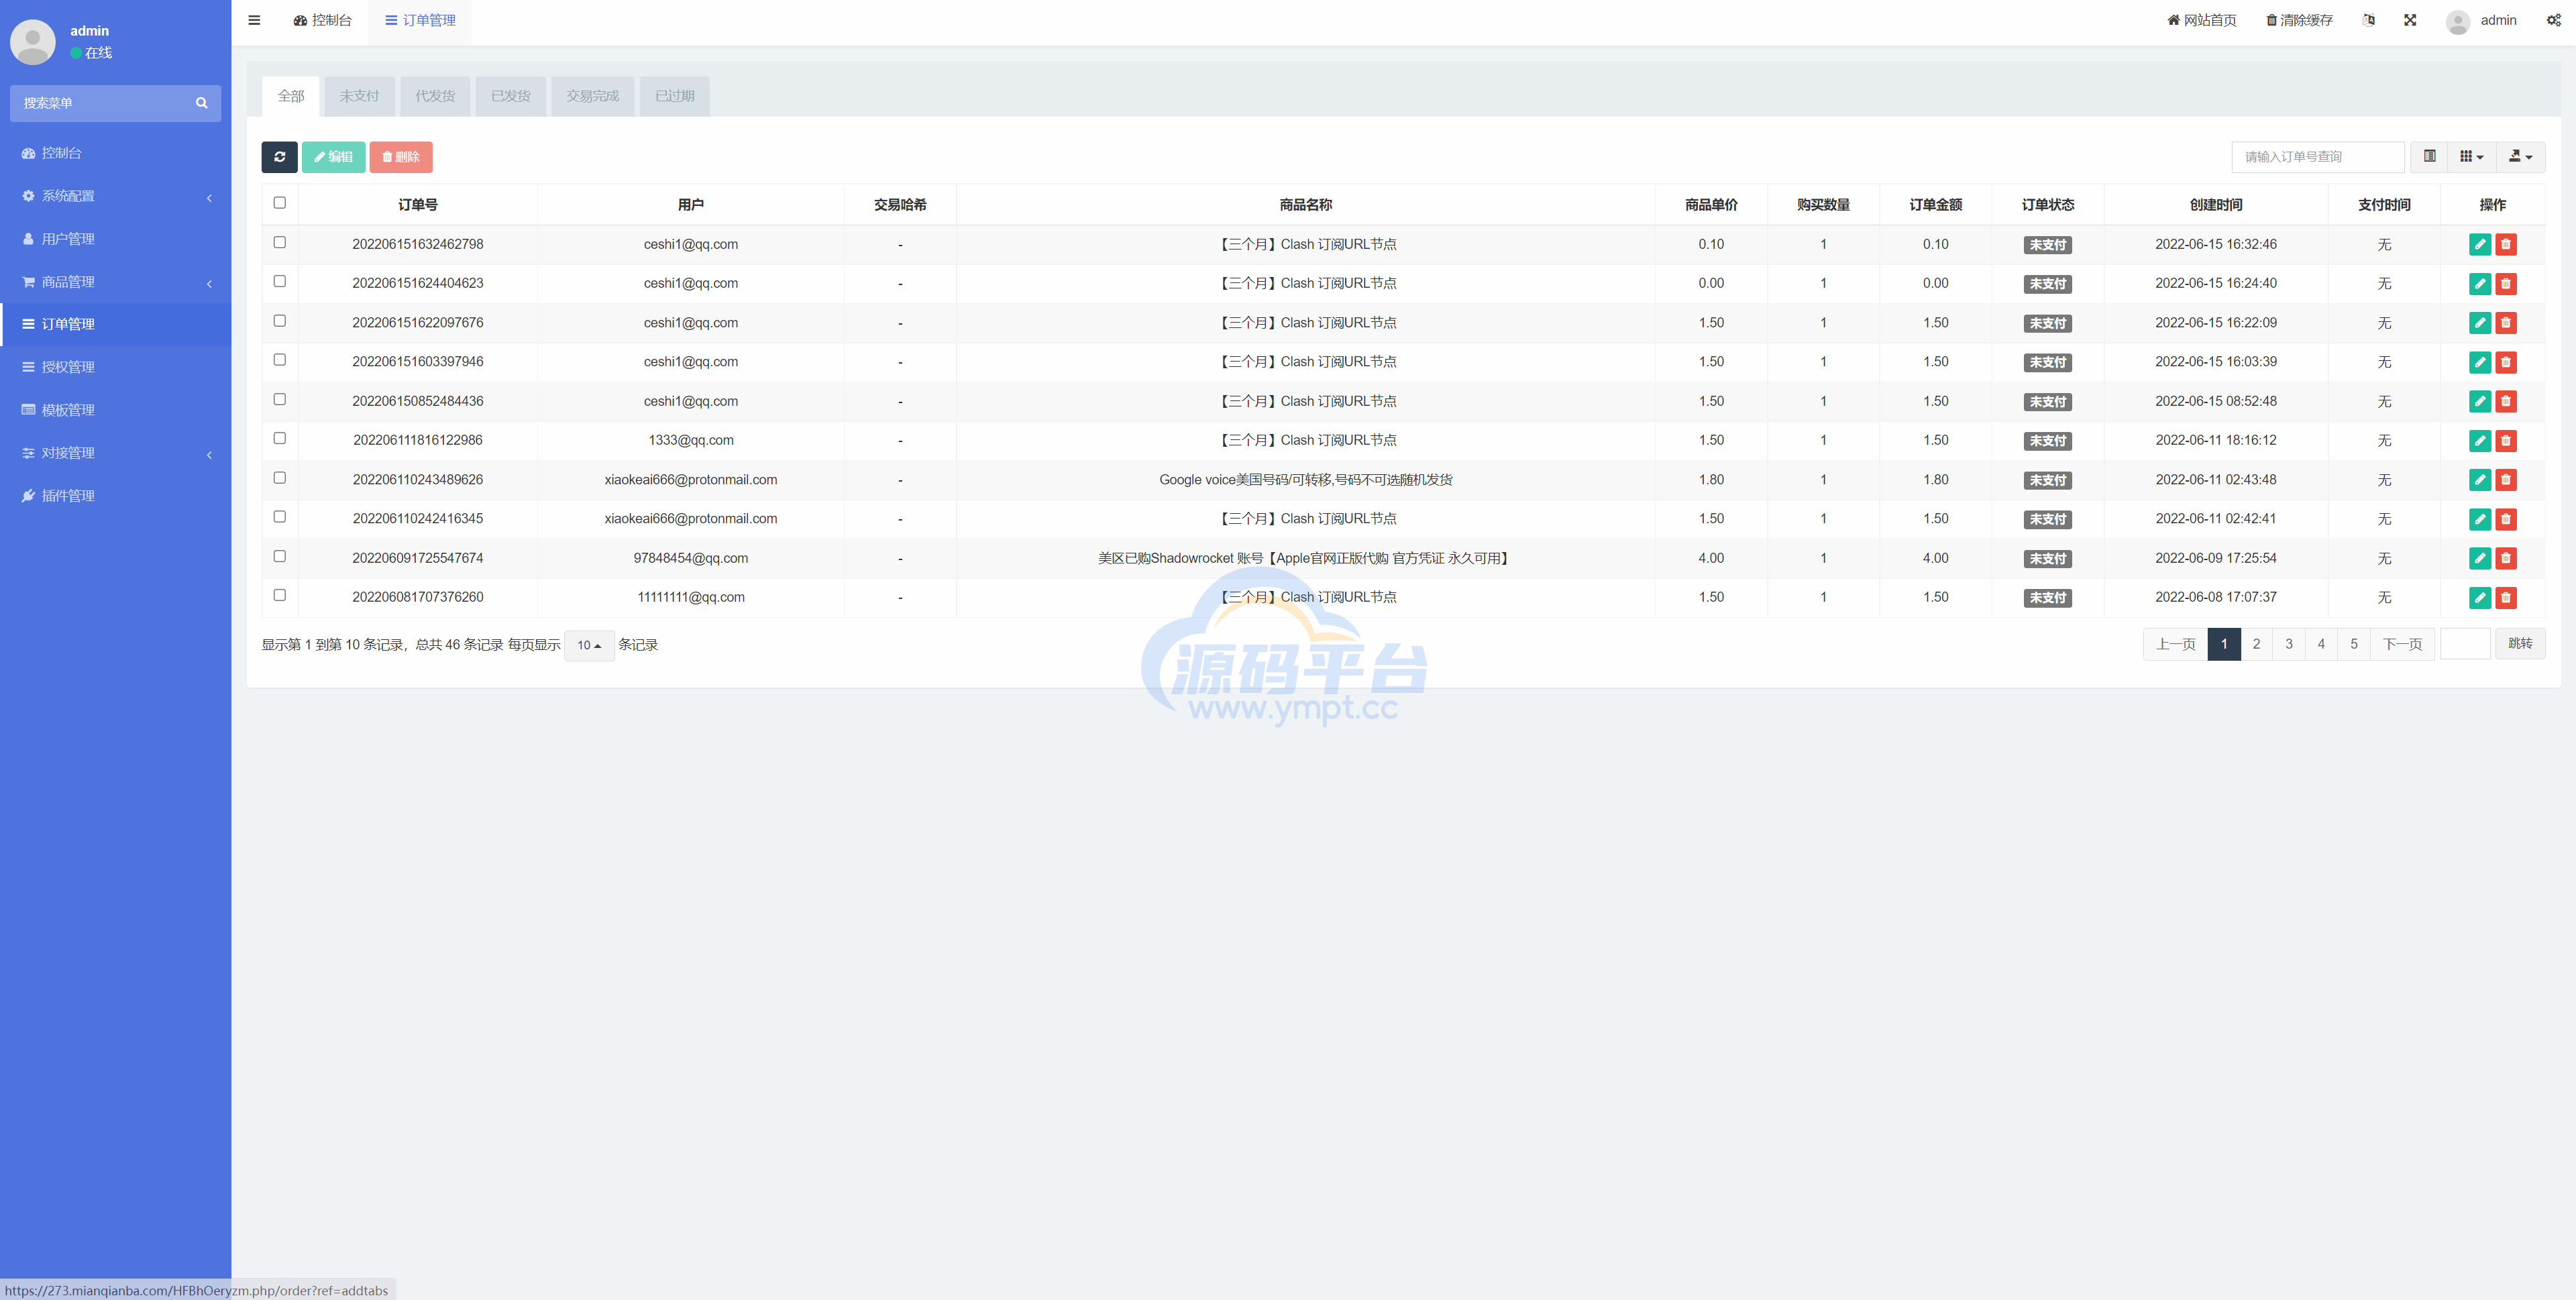
Task: Open the admin user menu at top right
Action: [x=2482, y=21]
